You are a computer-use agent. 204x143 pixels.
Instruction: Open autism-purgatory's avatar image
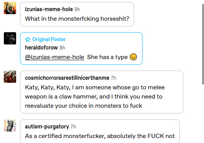(x=10, y=125)
